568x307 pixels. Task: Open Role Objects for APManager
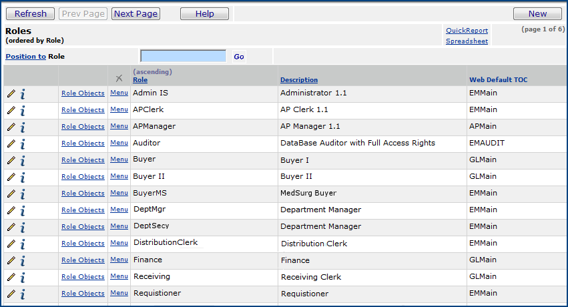click(x=83, y=127)
